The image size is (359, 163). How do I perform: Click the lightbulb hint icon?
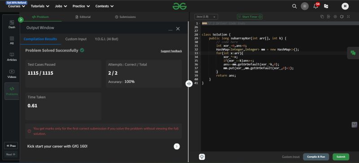pos(202,157)
